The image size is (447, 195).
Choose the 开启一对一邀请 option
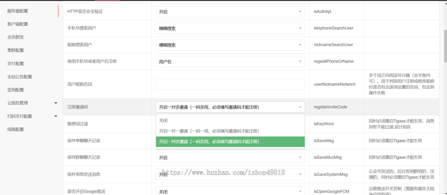[230, 131]
